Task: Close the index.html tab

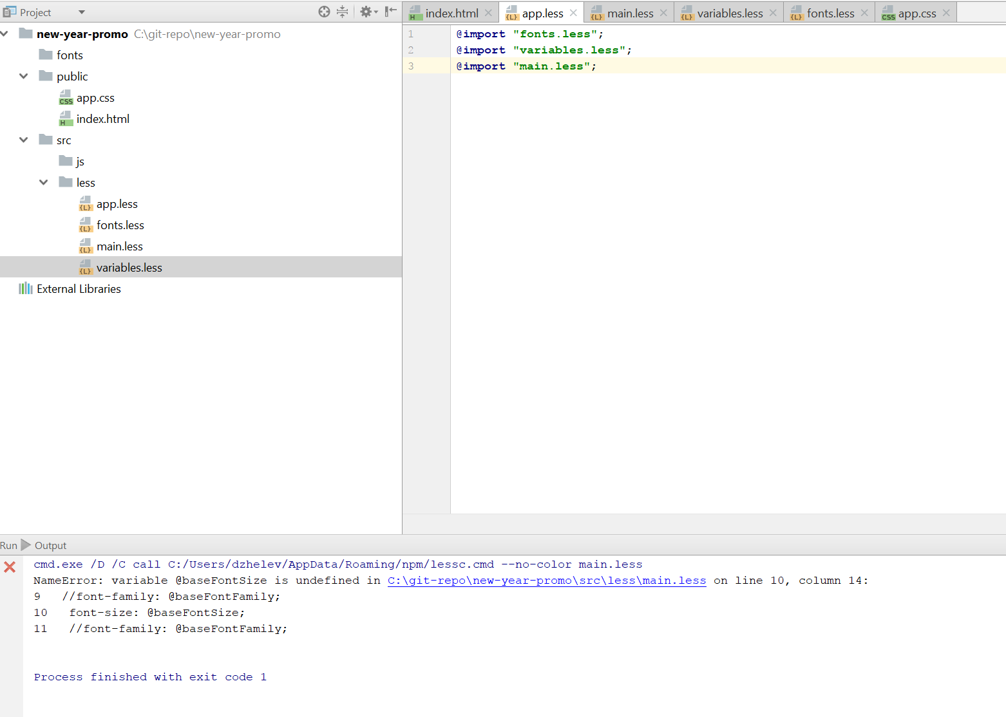Action: pyautogui.click(x=488, y=13)
